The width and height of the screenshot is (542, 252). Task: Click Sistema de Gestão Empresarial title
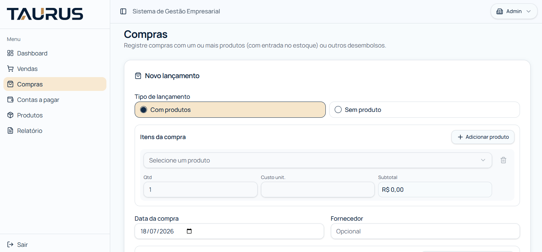(176, 11)
